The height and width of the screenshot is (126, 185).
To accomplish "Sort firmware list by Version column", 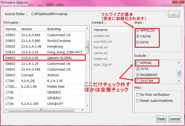I will tap(33, 29).
